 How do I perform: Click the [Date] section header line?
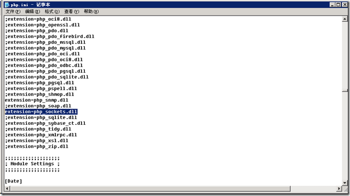coord(14,181)
